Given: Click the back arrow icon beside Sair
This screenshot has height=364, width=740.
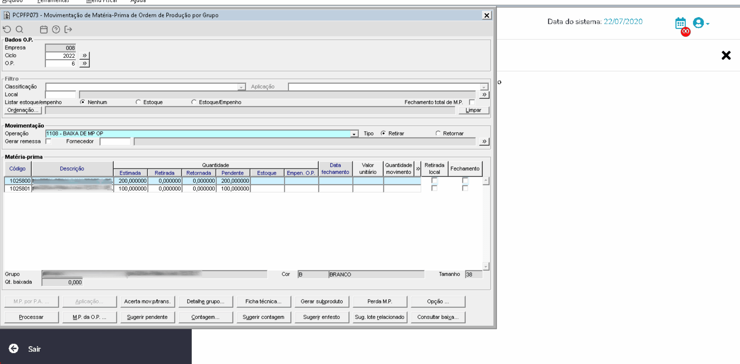Looking at the screenshot, I should pyautogui.click(x=14, y=348).
